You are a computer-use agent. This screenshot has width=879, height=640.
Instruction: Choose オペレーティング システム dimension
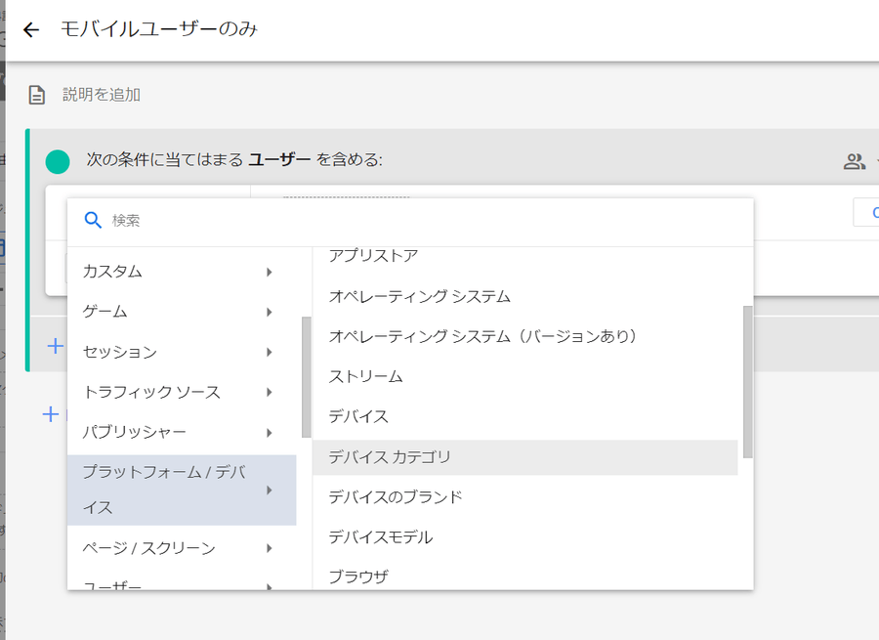[x=420, y=296]
